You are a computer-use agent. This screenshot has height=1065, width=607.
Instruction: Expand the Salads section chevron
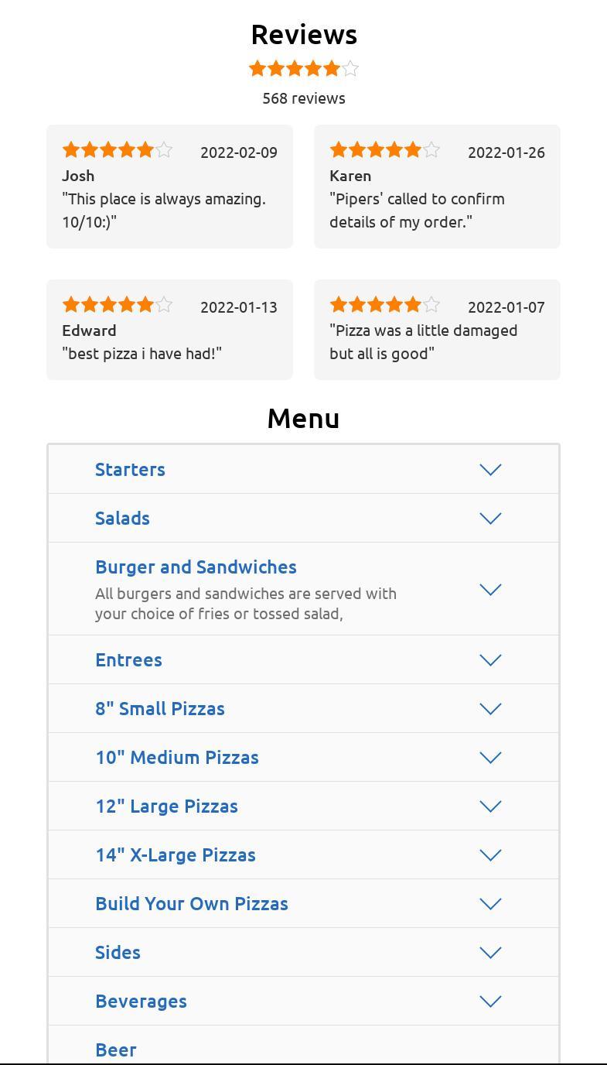tap(490, 519)
